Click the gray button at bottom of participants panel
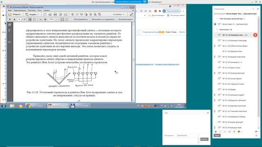The image size is (262, 147). (x=217, y=136)
